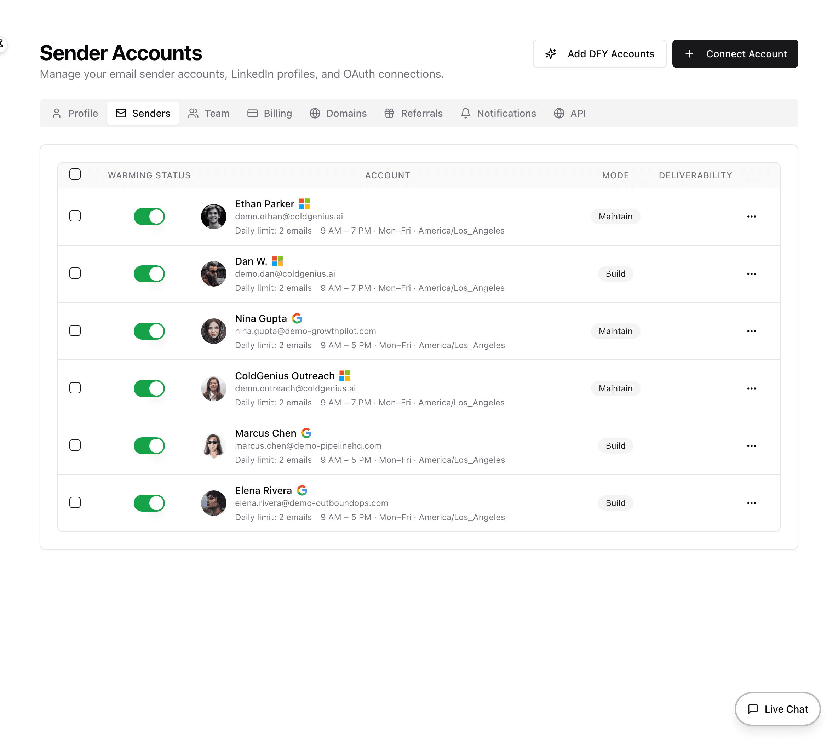838x743 pixels.
Task: Click ColdGenius Outreach's avatar photo
Action: 214,388
